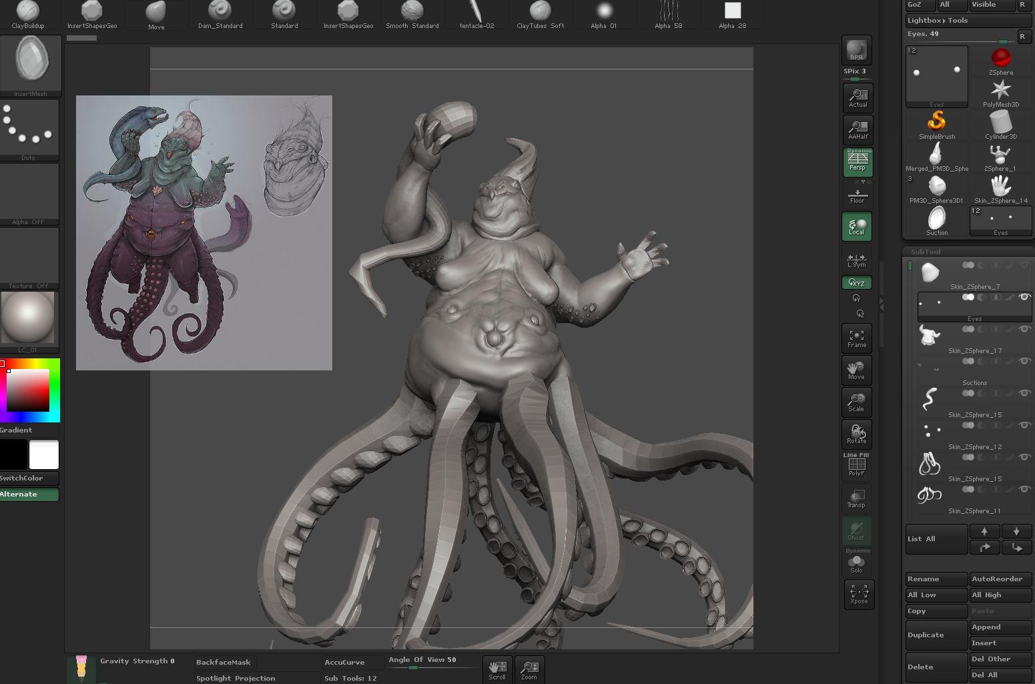Screen dimensions: 1035x684
Task: Hide the Suctions subtool via eye
Action: click(x=1024, y=361)
